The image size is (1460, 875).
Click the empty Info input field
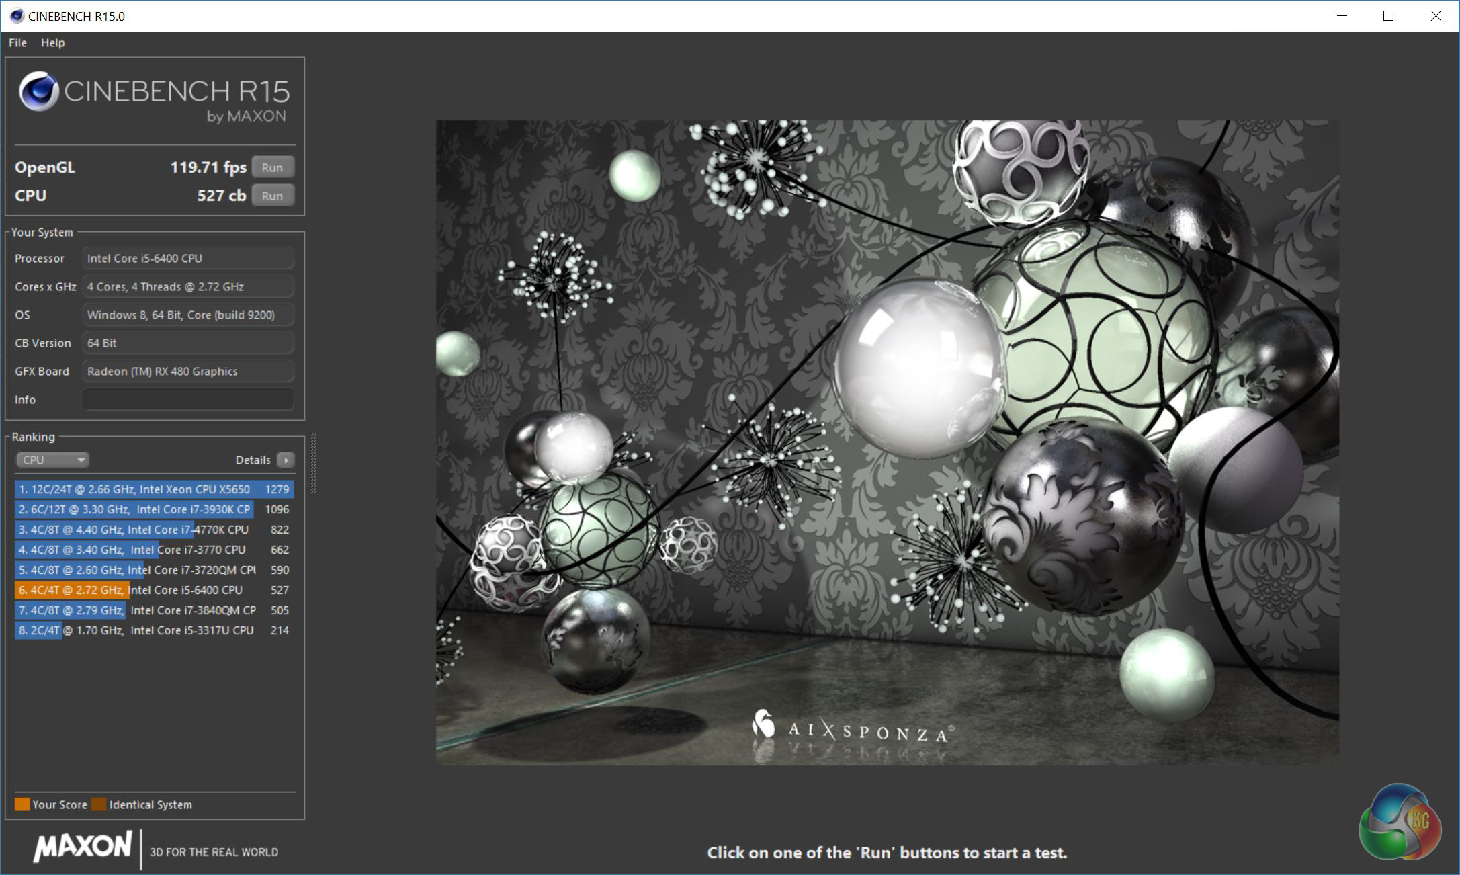[x=187, y=399]
